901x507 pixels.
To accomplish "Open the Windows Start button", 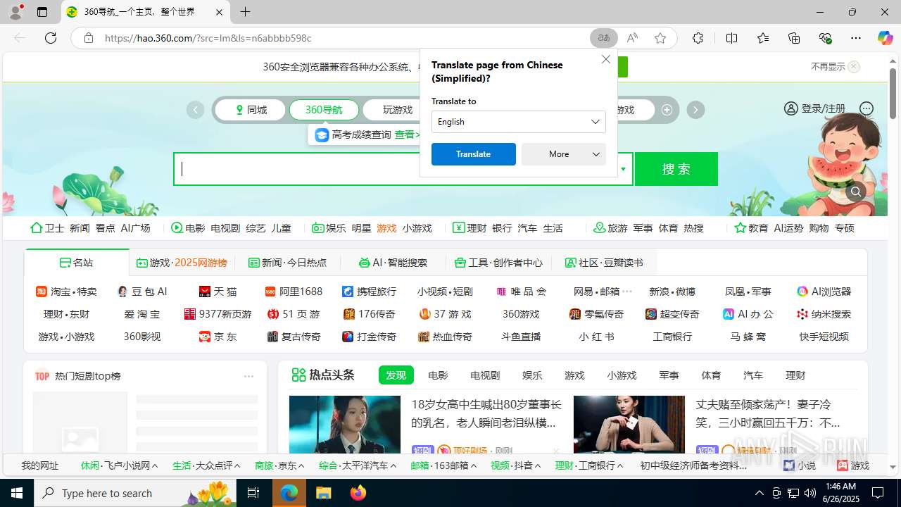I will click(x=17, y=493).
